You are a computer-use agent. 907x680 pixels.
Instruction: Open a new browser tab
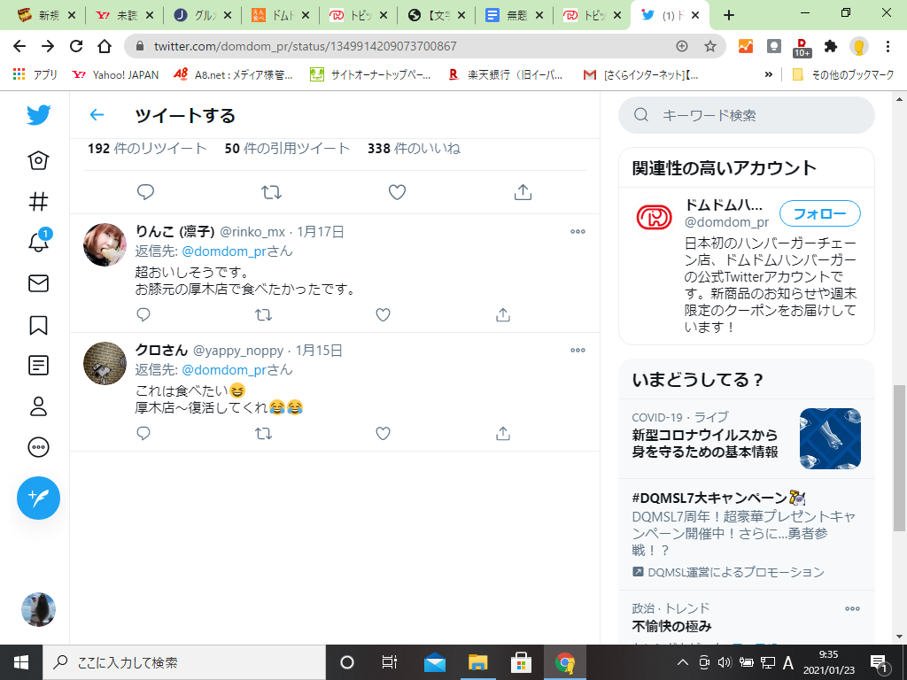[x=729, y=16]
